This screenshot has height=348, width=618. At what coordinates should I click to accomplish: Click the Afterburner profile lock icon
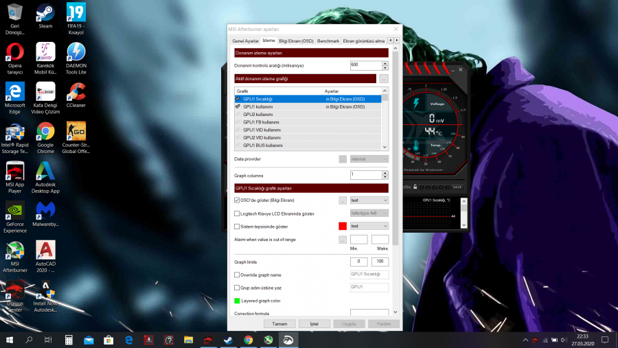(x=415, y=187)
